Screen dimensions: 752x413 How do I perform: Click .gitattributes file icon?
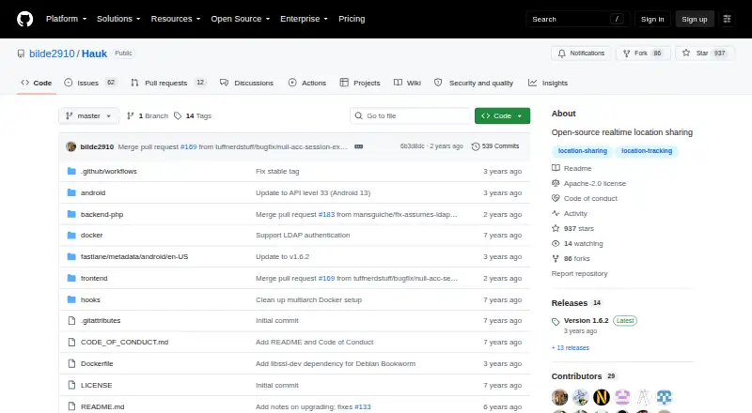click(71, 320)
